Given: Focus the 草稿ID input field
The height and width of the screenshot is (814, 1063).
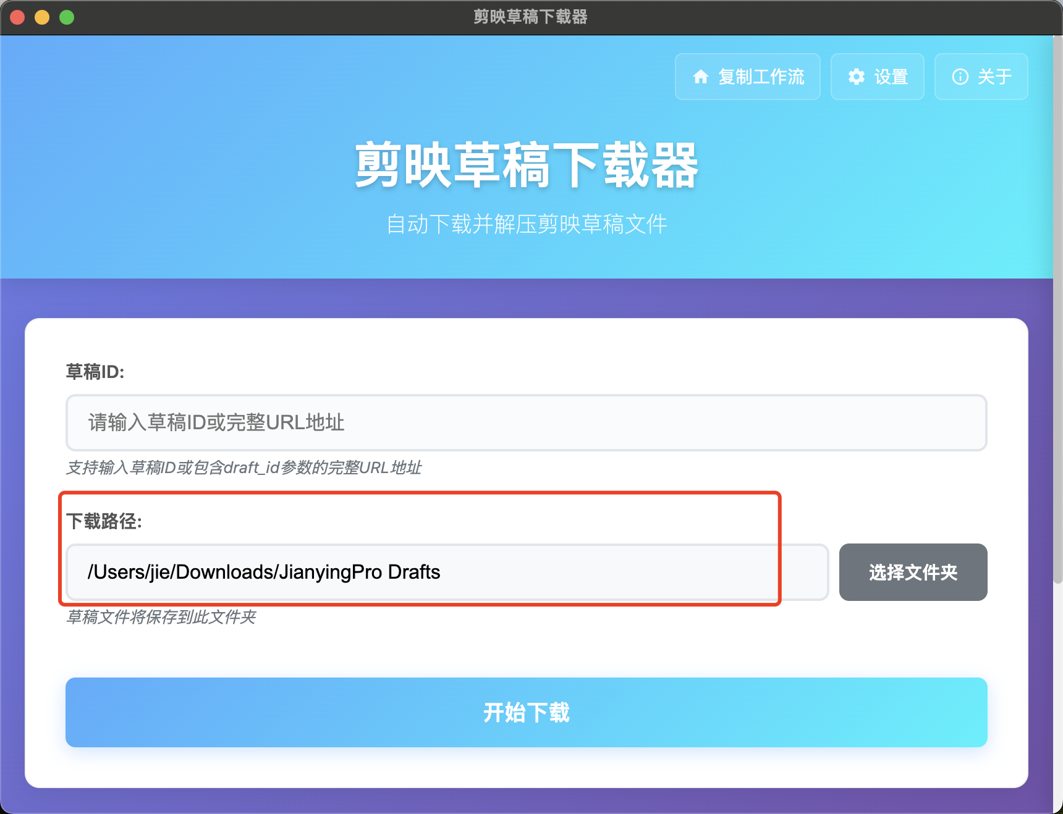Looking at the screenshot, I should [526, 423].
